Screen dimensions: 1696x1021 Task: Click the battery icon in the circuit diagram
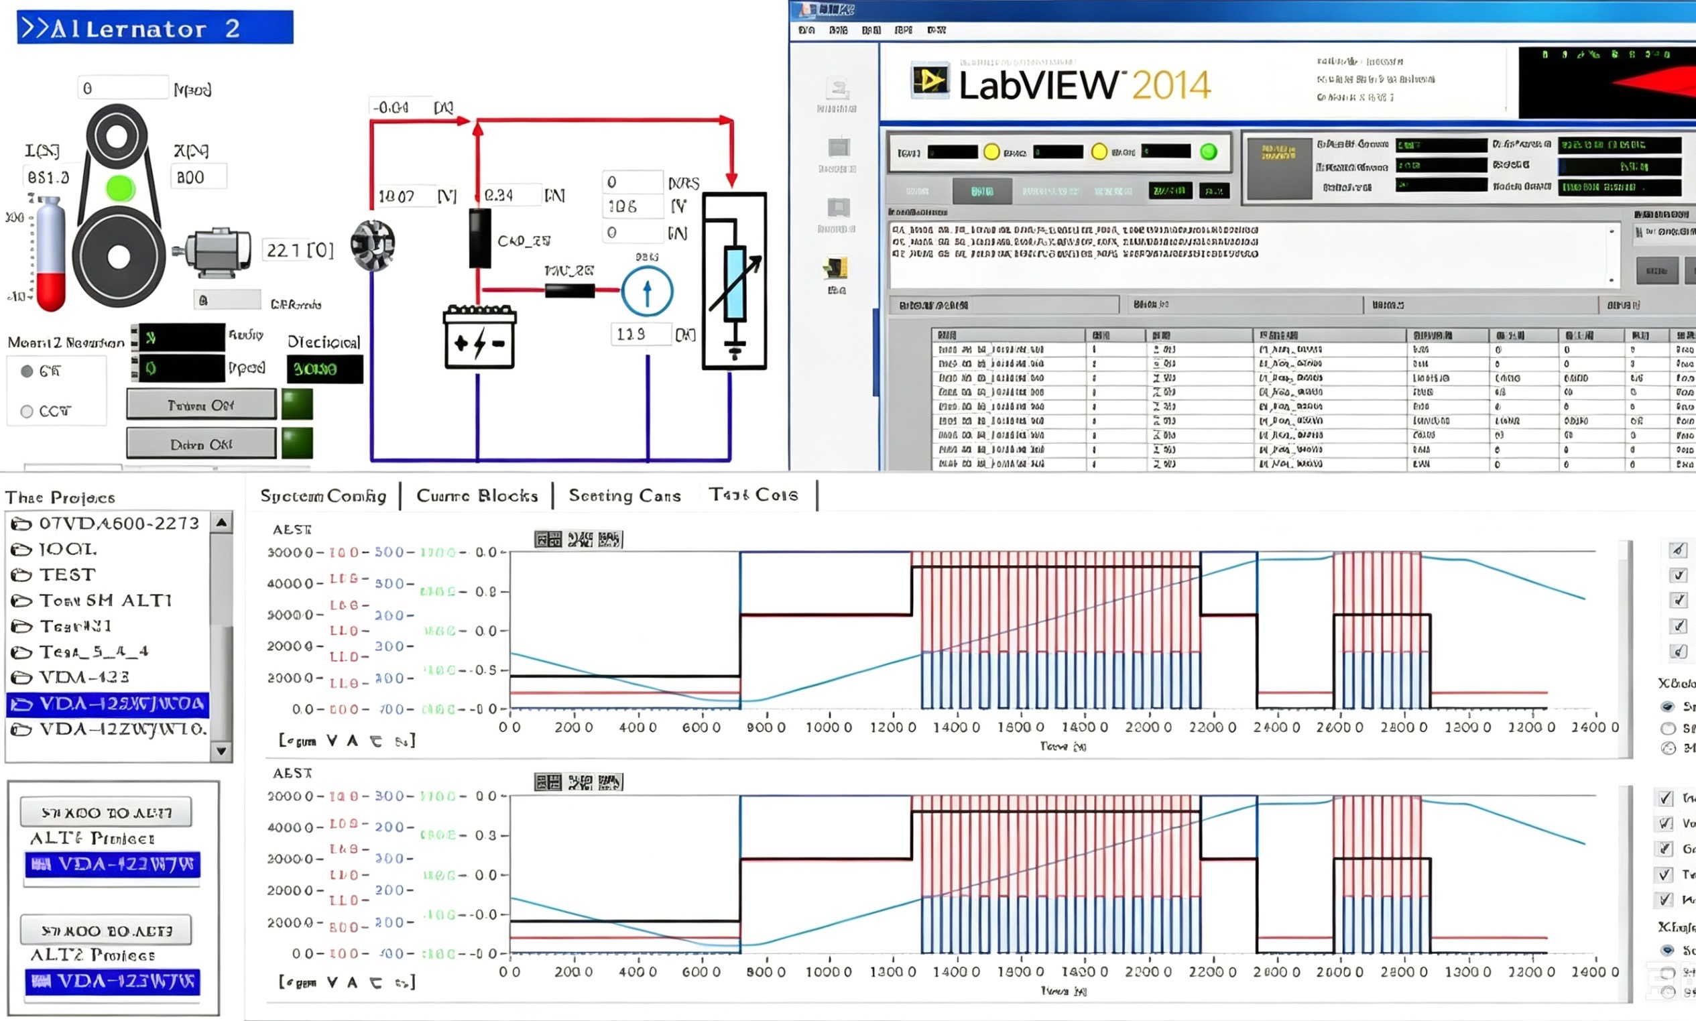[x=479, y=337]
